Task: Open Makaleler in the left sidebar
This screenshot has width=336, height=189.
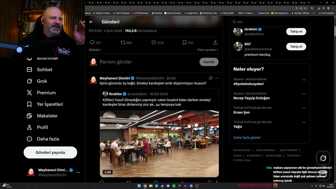Action: coord(42,116)
